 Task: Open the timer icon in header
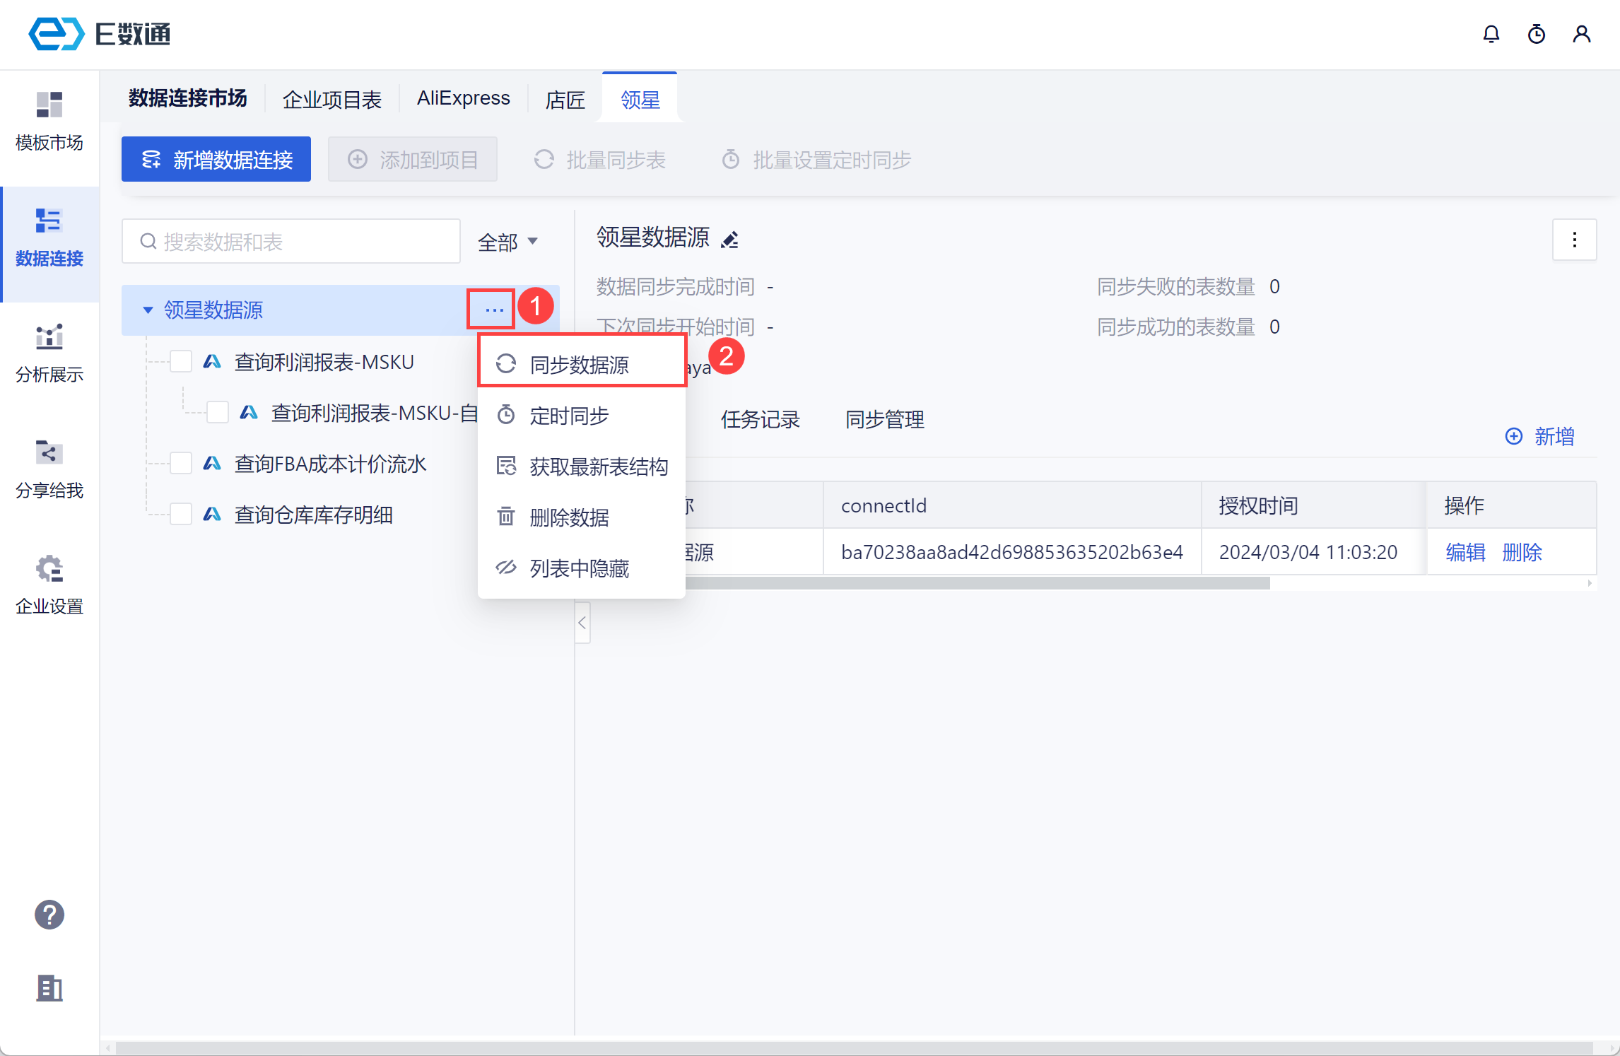(1537, 34)
